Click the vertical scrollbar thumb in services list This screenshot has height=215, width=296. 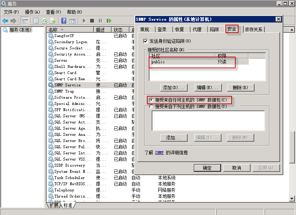pyautogui.click(x=292, y=147)
